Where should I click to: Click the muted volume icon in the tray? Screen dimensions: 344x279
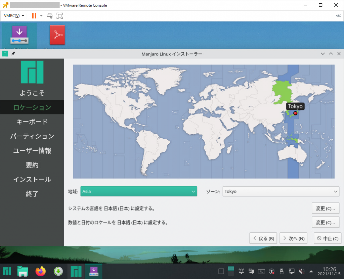point(302,271)
